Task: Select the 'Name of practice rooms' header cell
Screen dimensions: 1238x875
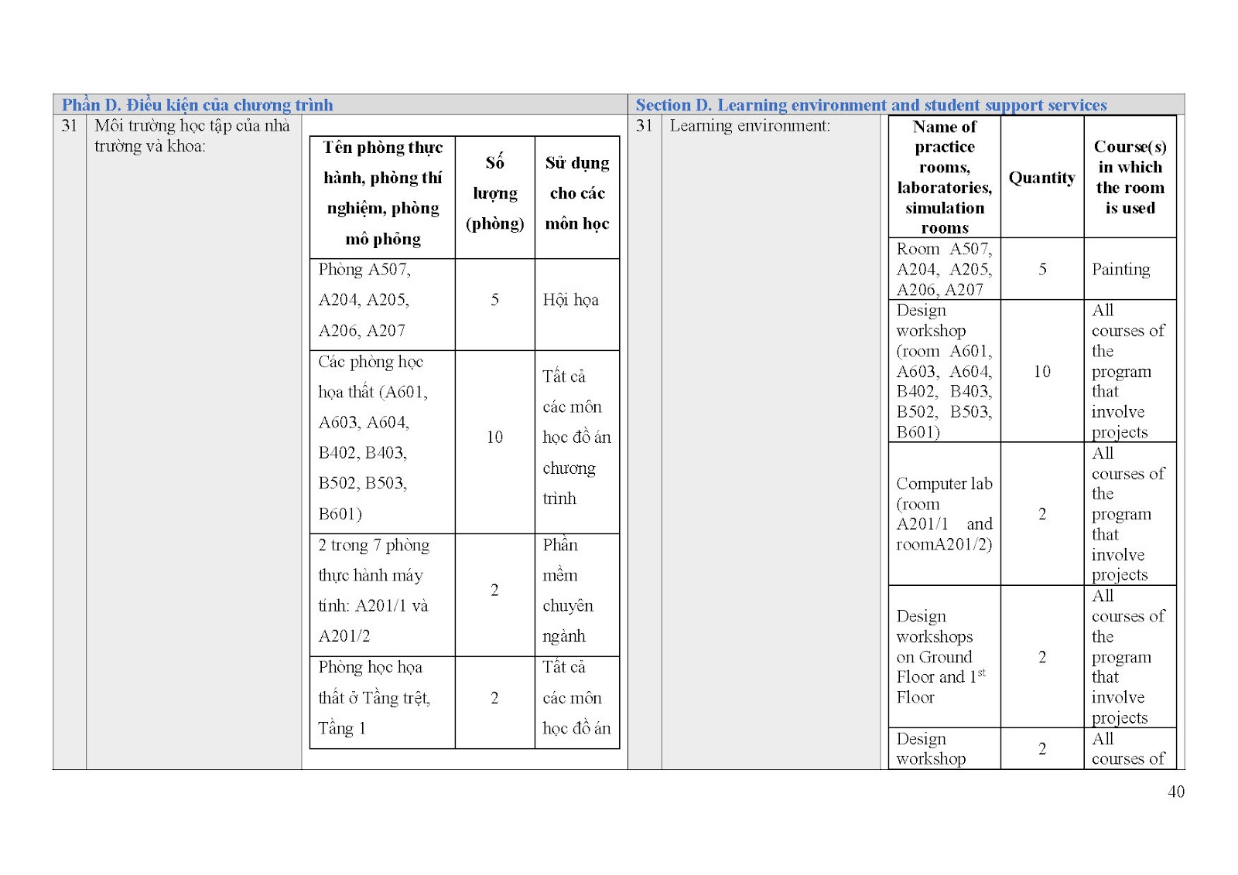Action: 944,177
